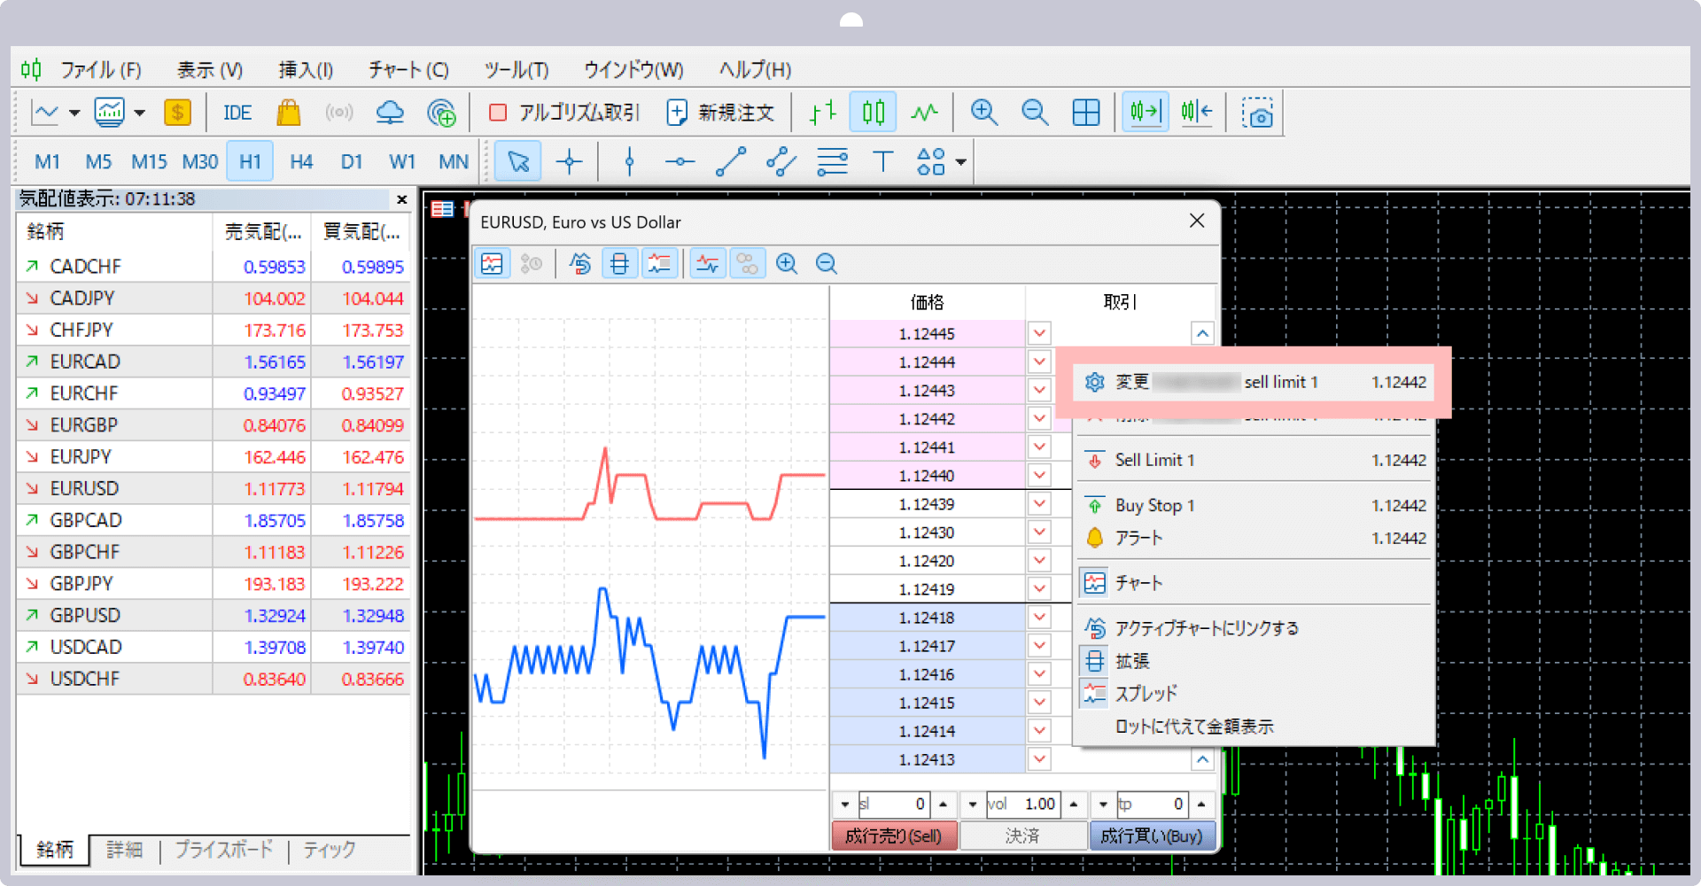This screenshot has width=1701, height=886.
Task: Toggle algorithmic trading (アルゴリズム取引)
Action: click(564, 113)
